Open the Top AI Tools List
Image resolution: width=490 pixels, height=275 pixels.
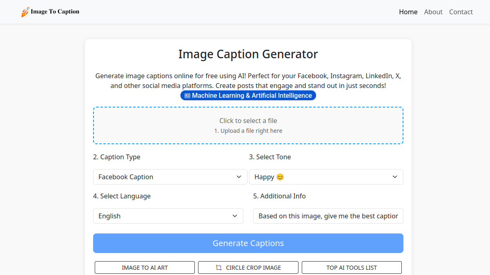(352, 268)
